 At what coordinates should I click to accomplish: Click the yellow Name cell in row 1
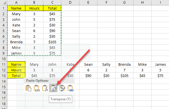tap(16, 8)
